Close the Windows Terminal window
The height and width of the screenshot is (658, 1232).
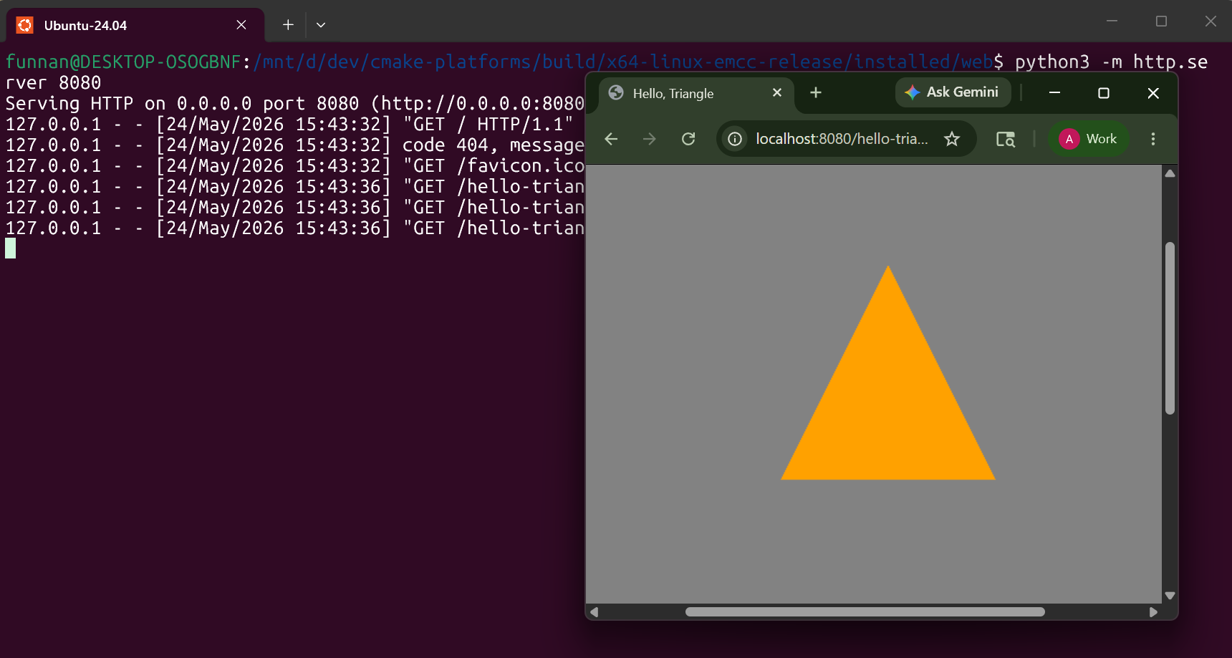click(x=1211, y=21)
